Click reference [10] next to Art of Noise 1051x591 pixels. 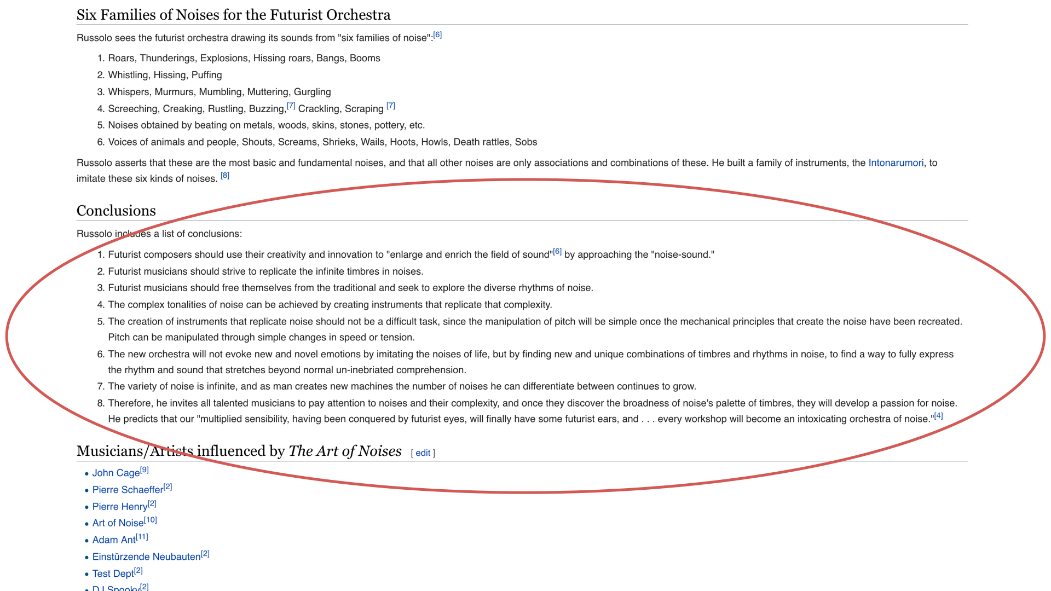151,520
